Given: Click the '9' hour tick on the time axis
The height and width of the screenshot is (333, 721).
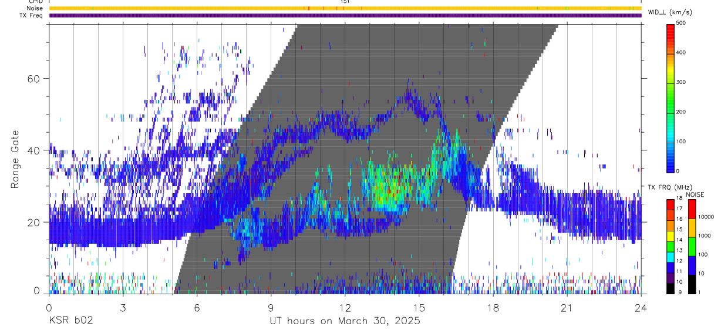Looking at the screenshot, I should [x=271, y=308].
